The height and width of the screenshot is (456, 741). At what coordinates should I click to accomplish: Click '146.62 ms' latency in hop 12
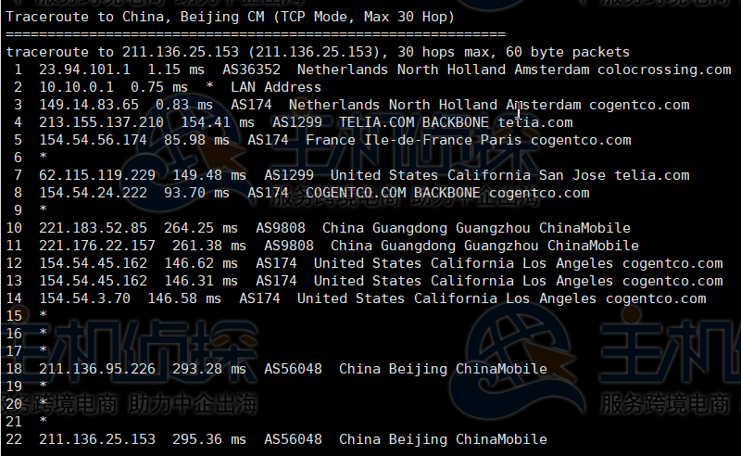coord(201,263)
